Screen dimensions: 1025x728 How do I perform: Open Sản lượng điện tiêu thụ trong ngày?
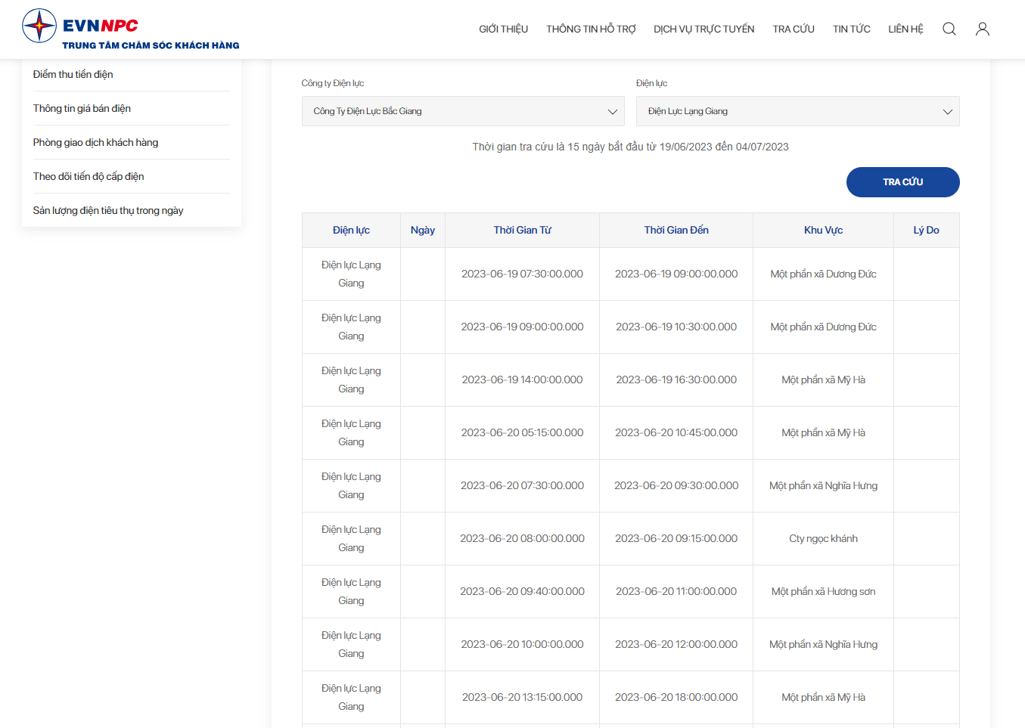point(108,210)
